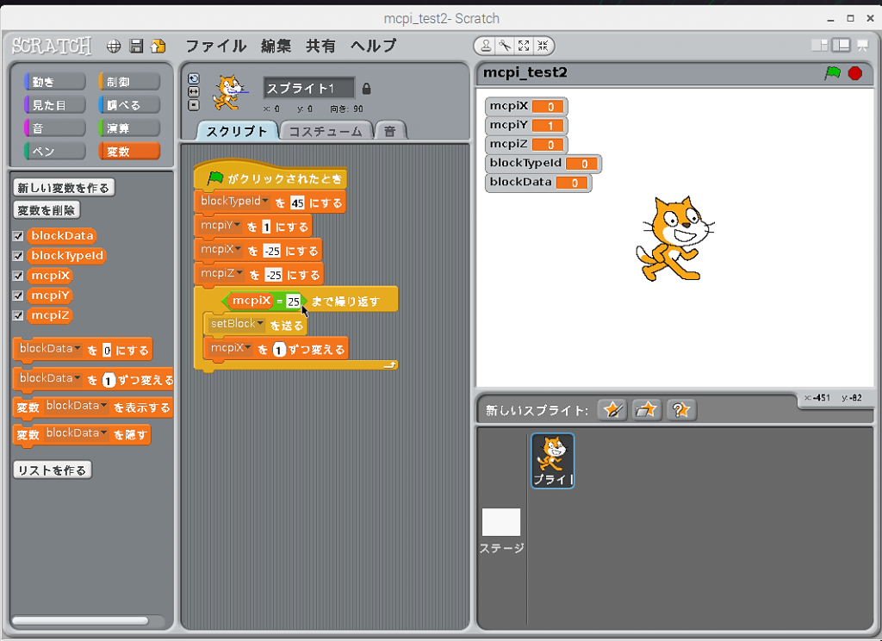882x641 pixels.
Task: Uncheck the blockData variable checkbox
Action: click(x=18, y=236)
